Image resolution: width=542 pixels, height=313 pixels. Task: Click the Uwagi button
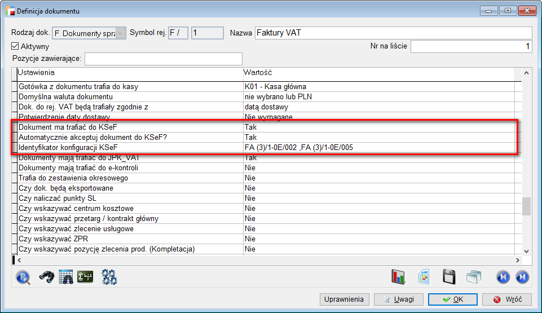click(x=398, y=299)
